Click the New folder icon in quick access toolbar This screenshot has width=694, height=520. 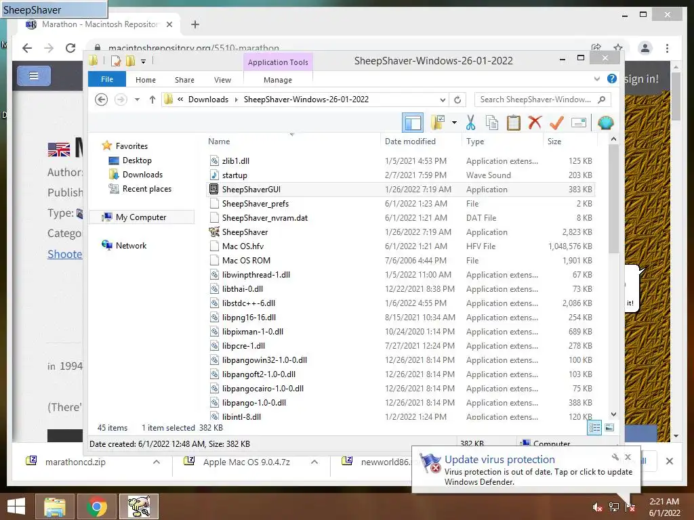click(x=130, y=61)
